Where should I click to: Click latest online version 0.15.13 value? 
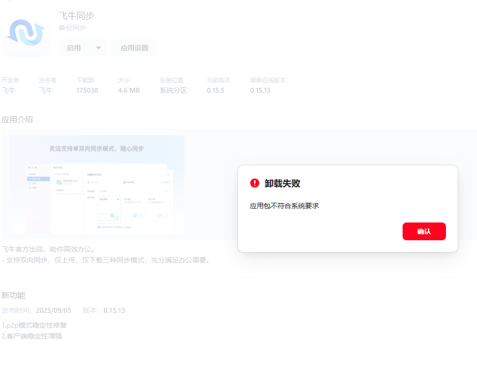pyautogui.click(x=260, y=90)
